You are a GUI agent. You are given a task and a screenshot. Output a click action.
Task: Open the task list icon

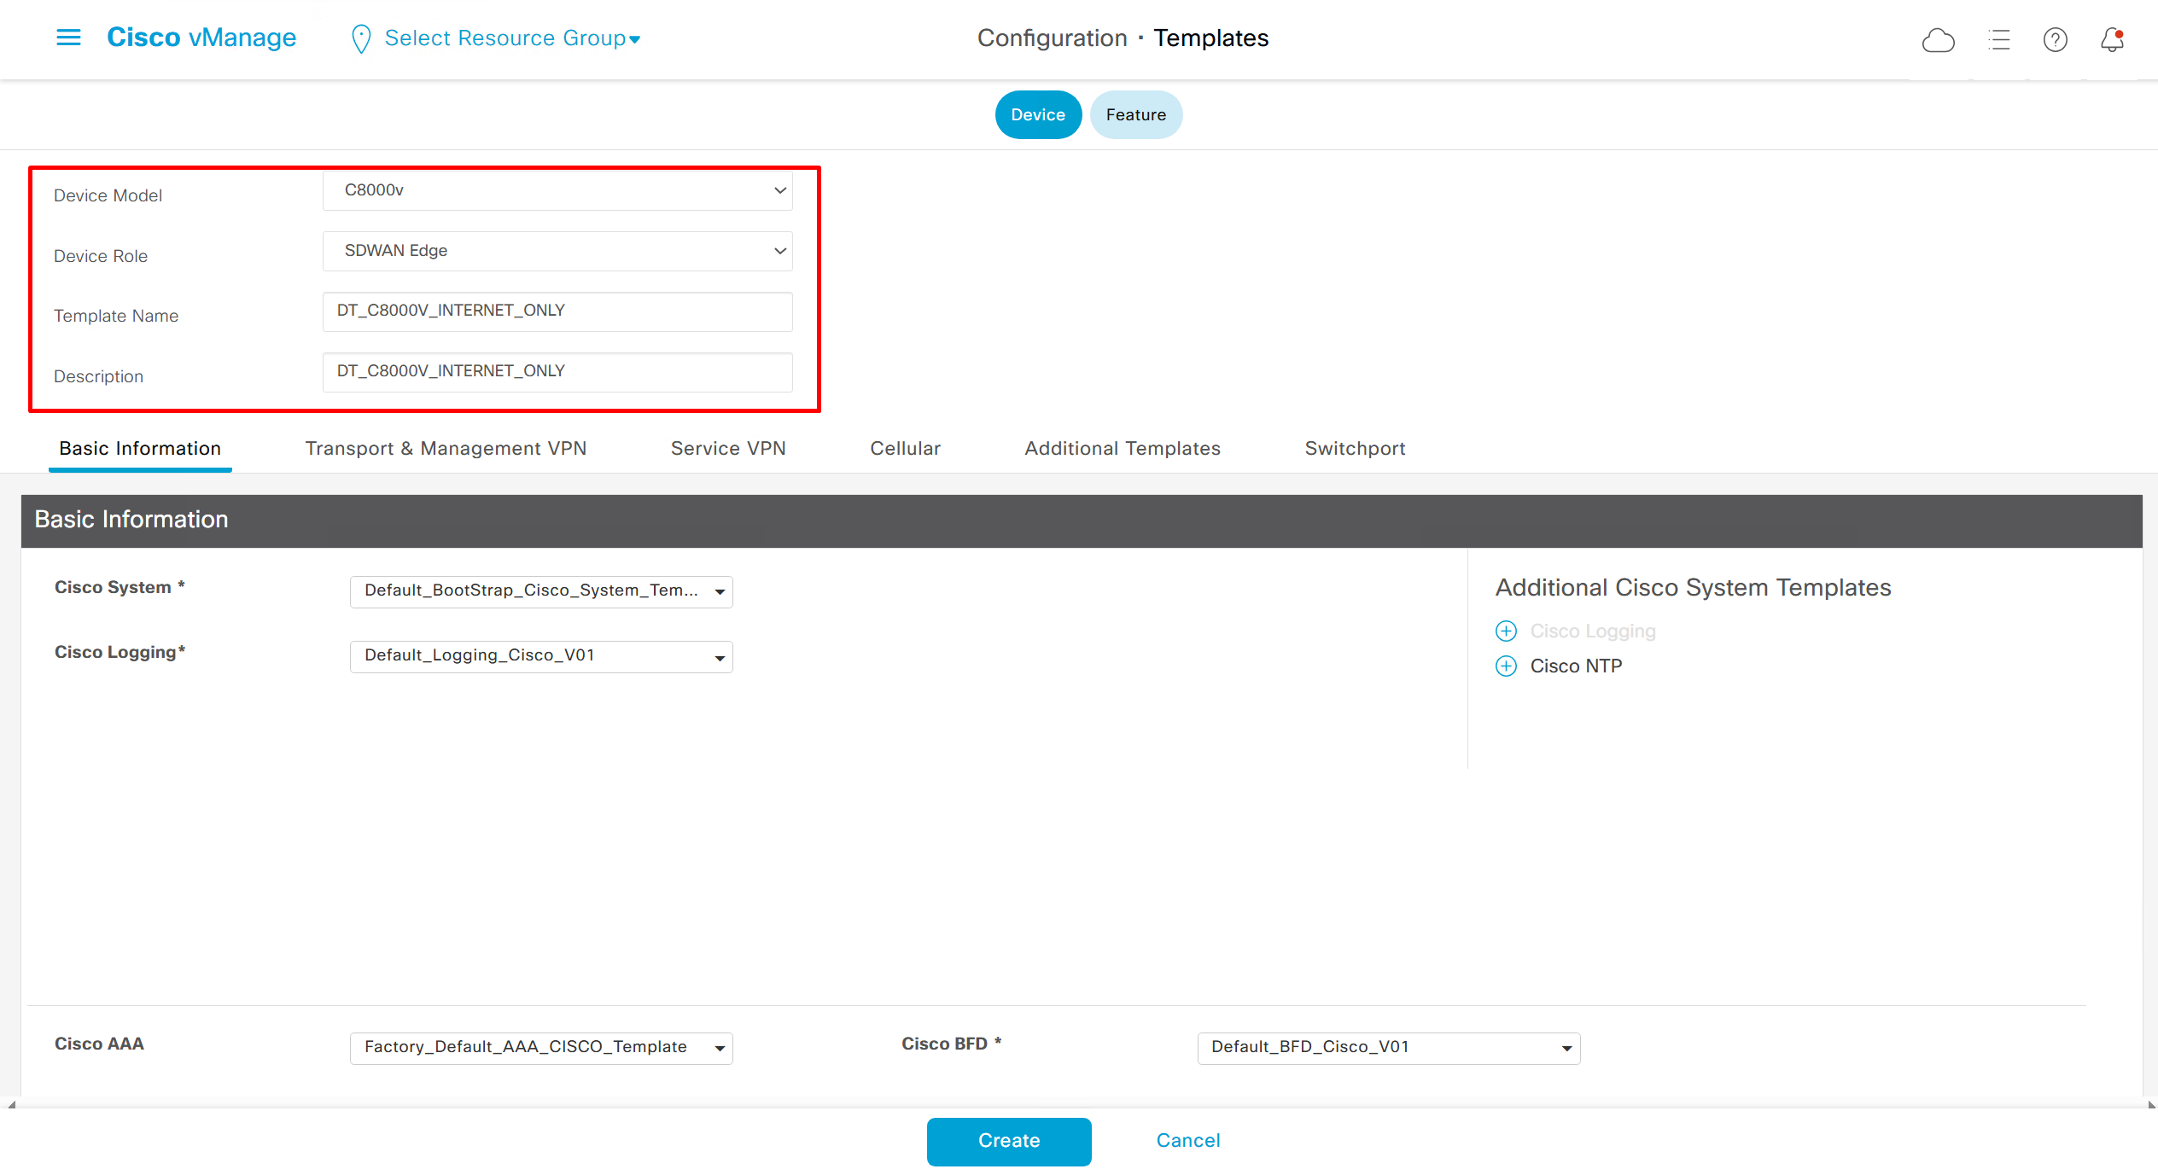click(x=1998, y=39)
